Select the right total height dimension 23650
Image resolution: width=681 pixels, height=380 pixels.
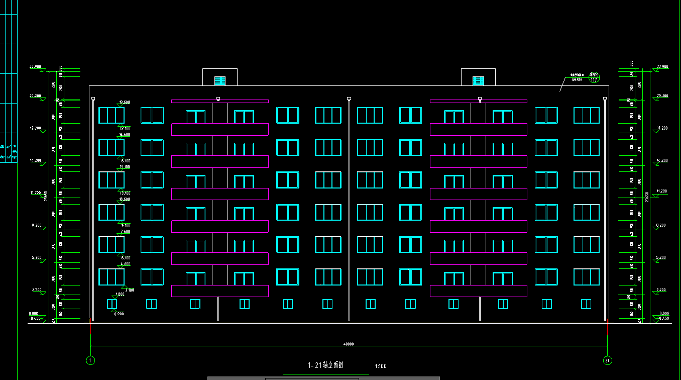[x=647, y=196]
